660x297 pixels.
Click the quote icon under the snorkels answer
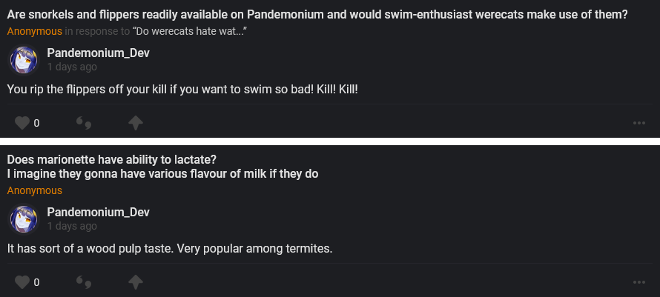[x=84, y=123]
